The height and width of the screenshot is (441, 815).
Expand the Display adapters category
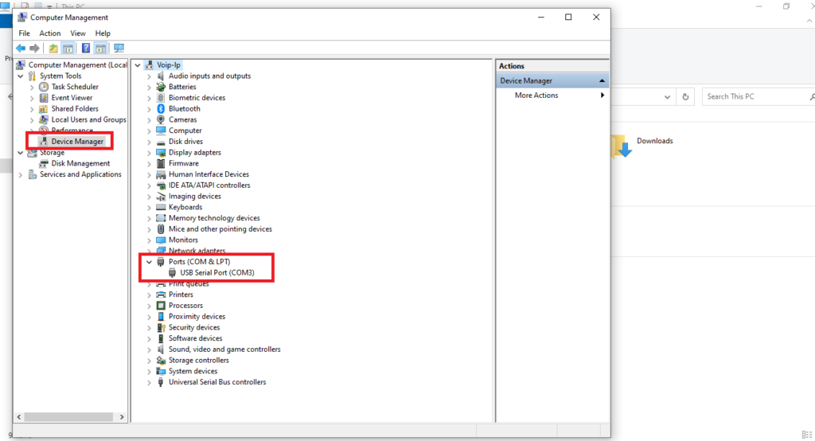click(x=149, y=153)
